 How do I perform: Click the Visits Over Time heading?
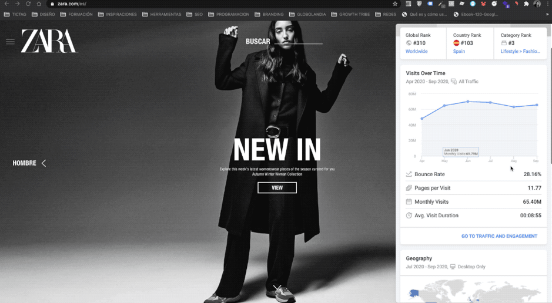tap(425, 73)
